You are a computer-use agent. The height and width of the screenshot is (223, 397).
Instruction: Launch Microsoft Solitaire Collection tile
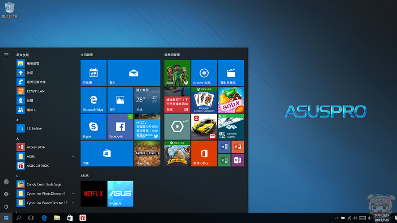pyautogui.click(x=204, y=100)
